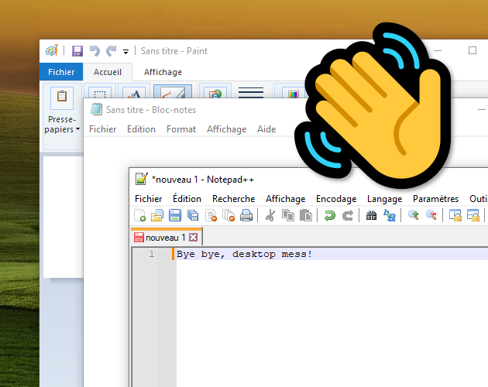Open Edition menu in Bloc-notes

point(141,129)
